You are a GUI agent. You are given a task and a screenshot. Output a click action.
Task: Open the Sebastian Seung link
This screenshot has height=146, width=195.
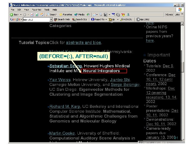tap(66, 66)
